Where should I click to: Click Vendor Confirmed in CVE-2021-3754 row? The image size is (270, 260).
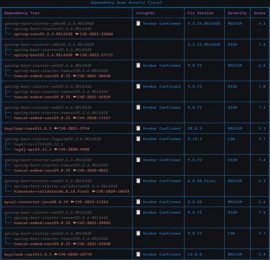[162, 128]
